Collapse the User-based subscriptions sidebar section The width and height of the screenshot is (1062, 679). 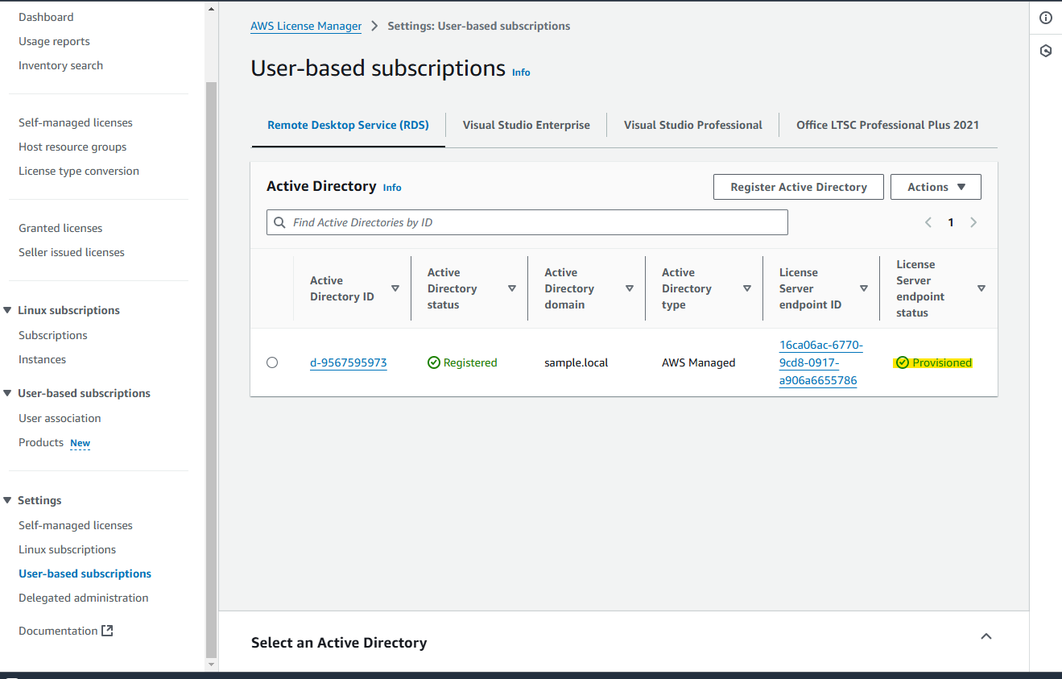pos(8,393)
